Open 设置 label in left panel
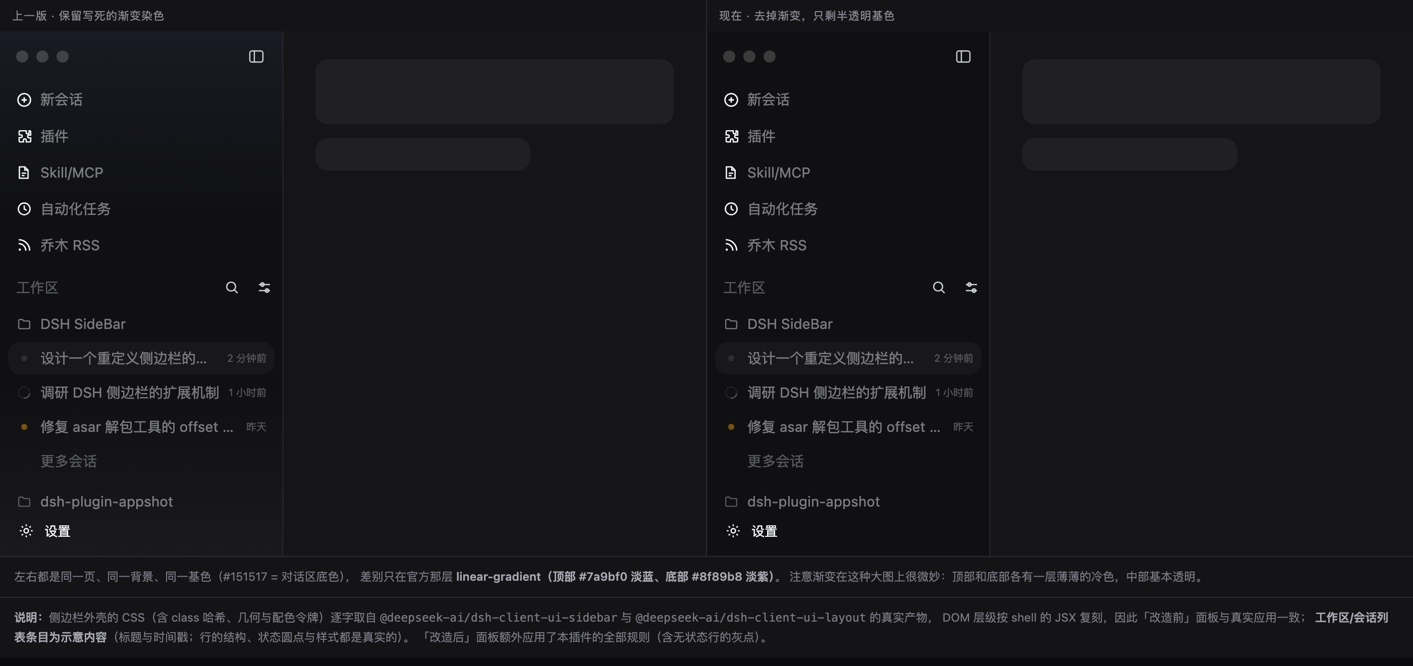The width and height of the screenshot is (1413, 666). tap(58, 531)
